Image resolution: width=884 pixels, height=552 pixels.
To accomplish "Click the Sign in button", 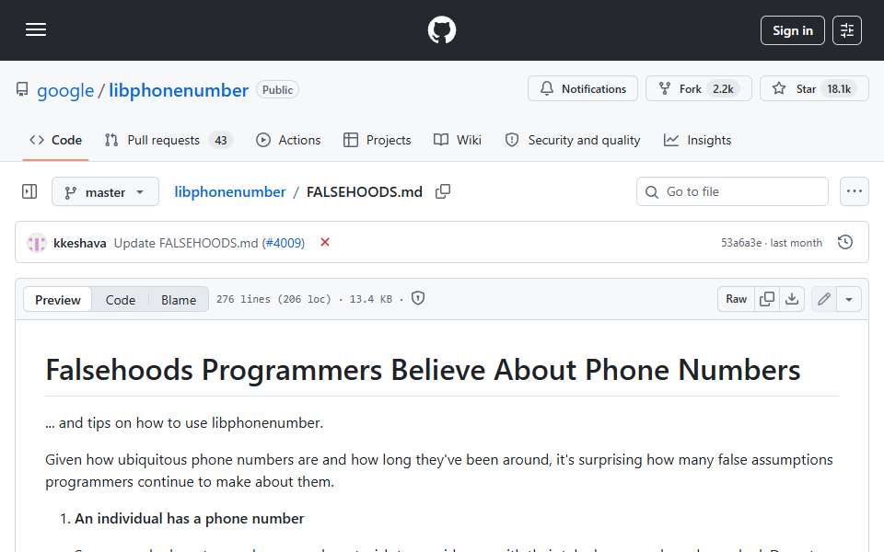I will [x=792, y=30].
